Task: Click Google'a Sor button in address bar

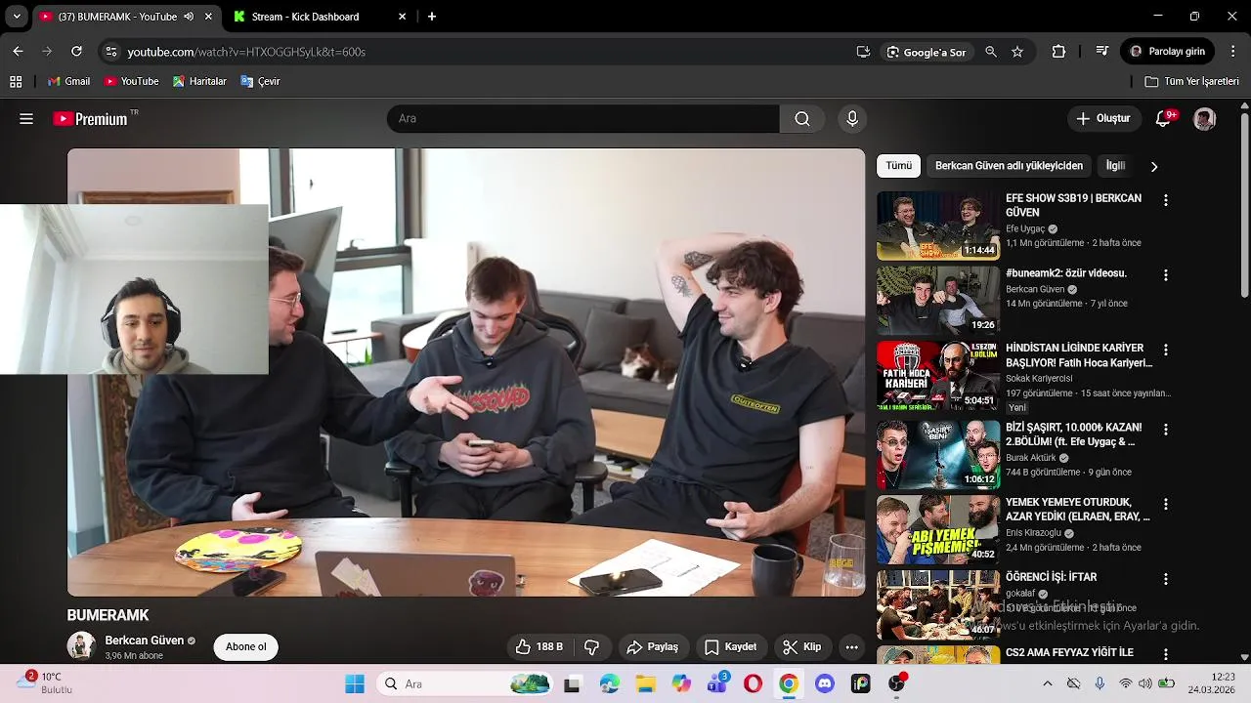Action: pyautogui.click(x=927, y=52)
